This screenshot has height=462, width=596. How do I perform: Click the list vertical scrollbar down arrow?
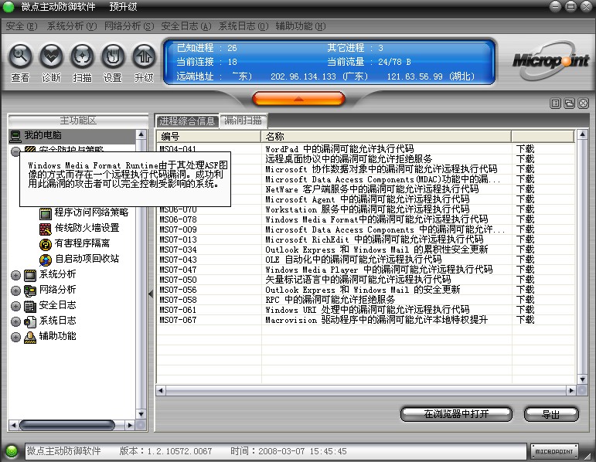point(582,379)
